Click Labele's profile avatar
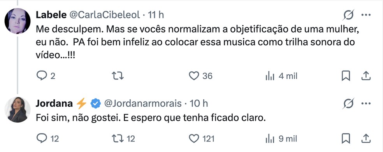 pyautogui.click(x=18, y=21)
